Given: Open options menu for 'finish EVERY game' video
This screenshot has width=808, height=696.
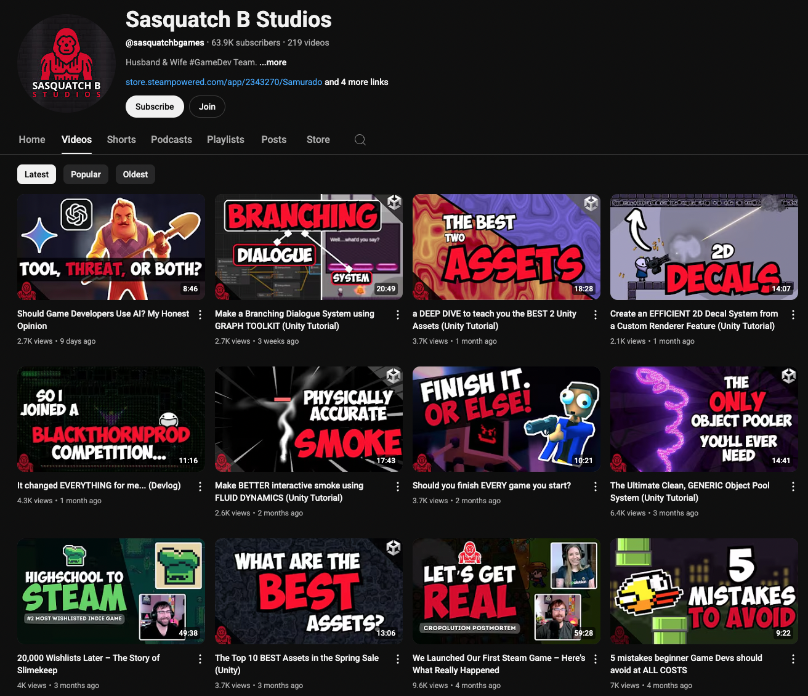Looking at the screenshot, I should pos(596,487).
